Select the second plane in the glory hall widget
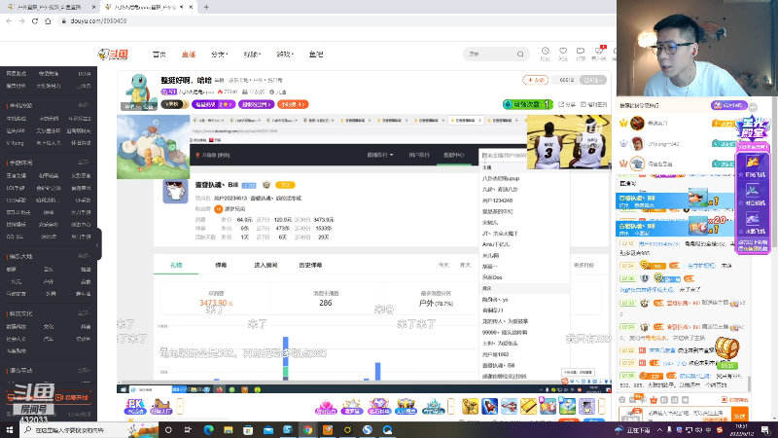Image resolution: width=778 pixels, height=438 pixels. point(752,194)
